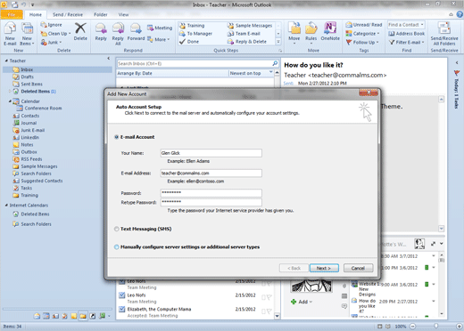Switch to the Folder tab
Screen dimensions: 464x331
pos(101,14)
